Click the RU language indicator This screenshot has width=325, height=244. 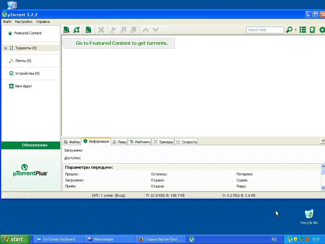pyautogui.click(x=274, y=239)
